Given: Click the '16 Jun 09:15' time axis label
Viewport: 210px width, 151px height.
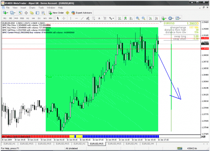Looking at the screenshot, I should click(x=111, y=140).
